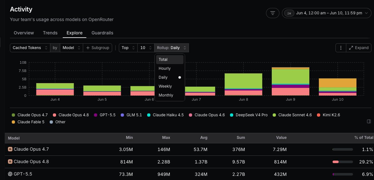Sort by Max column header
This screenshot has width=374, height=180.
(x=166, y=138)
